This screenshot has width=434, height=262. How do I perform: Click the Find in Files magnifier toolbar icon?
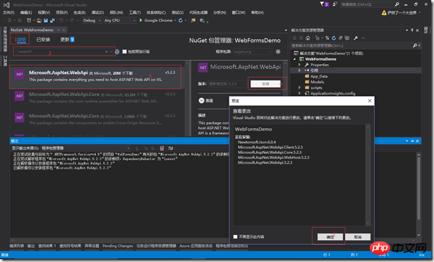click(x=203, y=20)
